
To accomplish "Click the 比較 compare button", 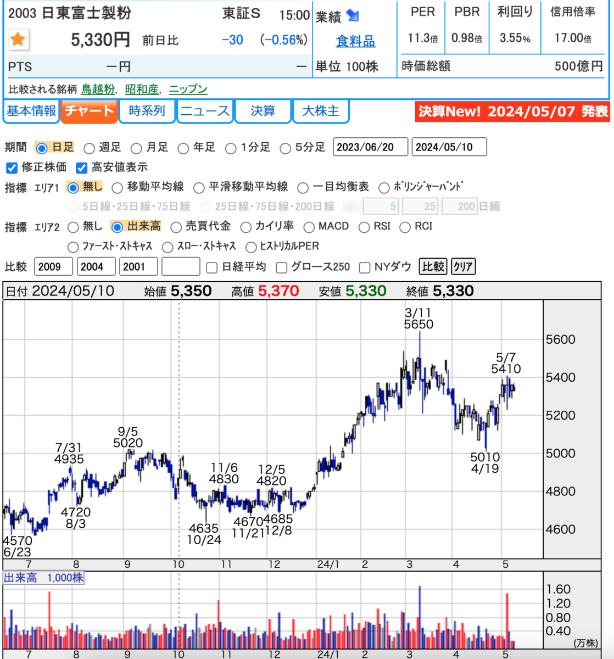I will (433, 267).
